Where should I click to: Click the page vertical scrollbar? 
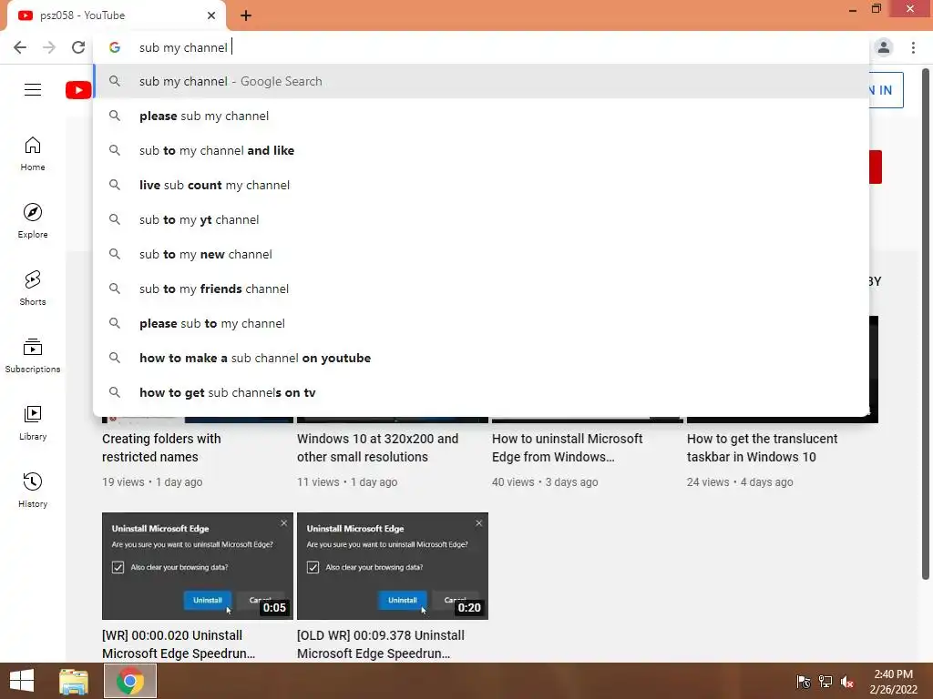pyautogui.click(x=926, y=324)
